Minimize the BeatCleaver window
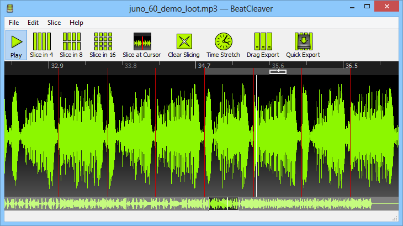The height and width of the screenshot is (226, 403). point(352,7)
